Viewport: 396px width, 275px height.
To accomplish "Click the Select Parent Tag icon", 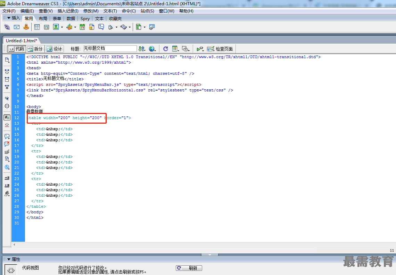I will [7, 98].
